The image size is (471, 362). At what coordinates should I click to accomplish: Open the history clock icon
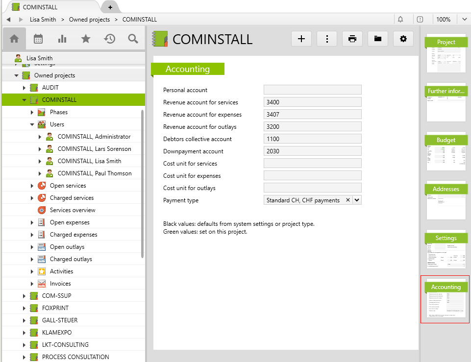(110, 39)
